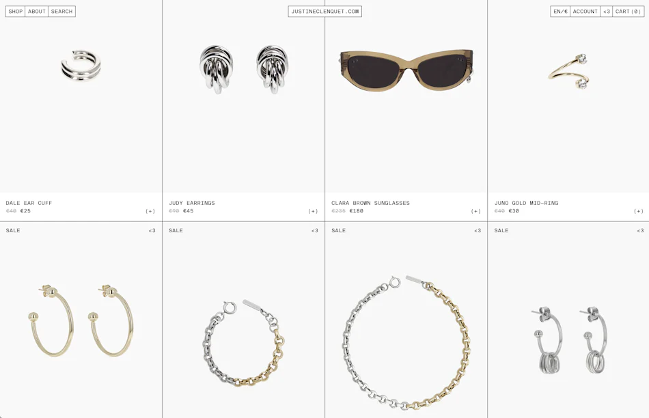This screenshot has height=418, width=649.
Task: Open the About menu item
Action: 36,12
